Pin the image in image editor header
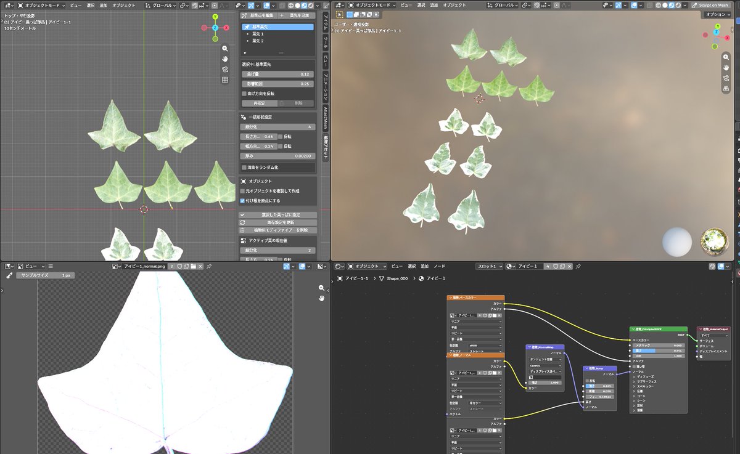Image resolution: width=740 pixels, height=454 pixels. coord(209,266)
